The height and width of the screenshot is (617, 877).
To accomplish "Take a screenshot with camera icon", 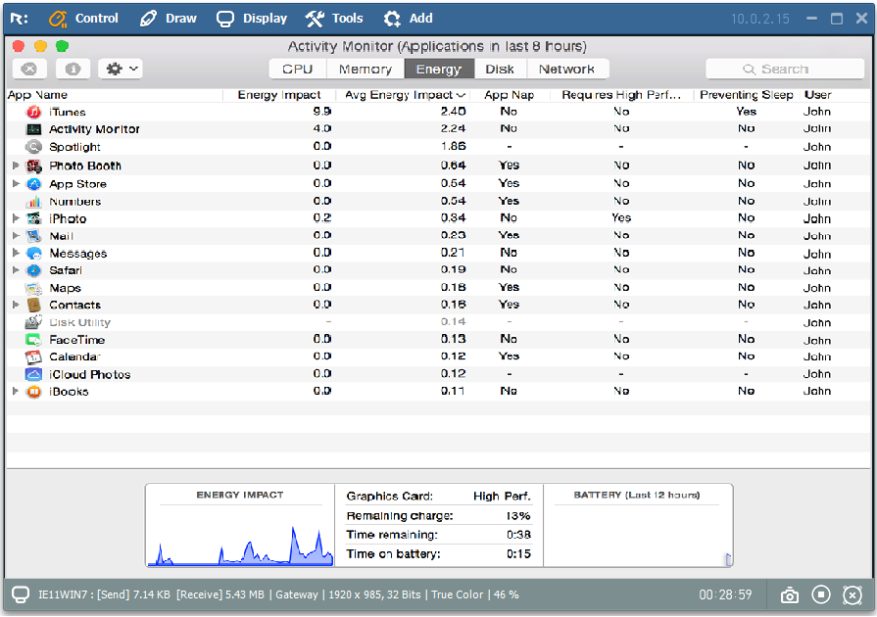I will click(790, 595).
